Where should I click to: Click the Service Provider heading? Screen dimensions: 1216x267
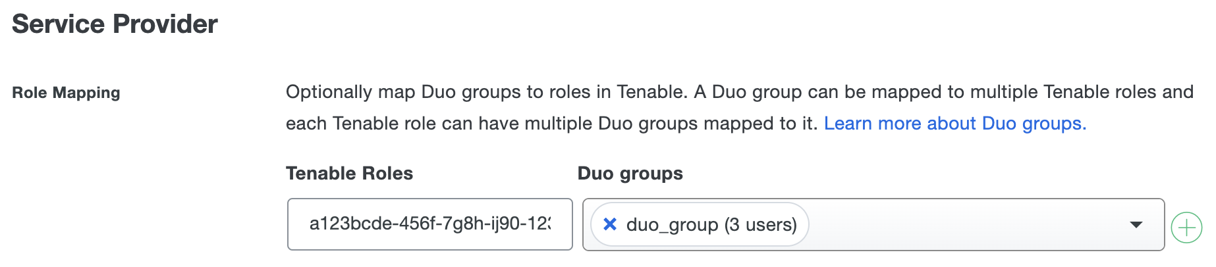click(115, 24)
